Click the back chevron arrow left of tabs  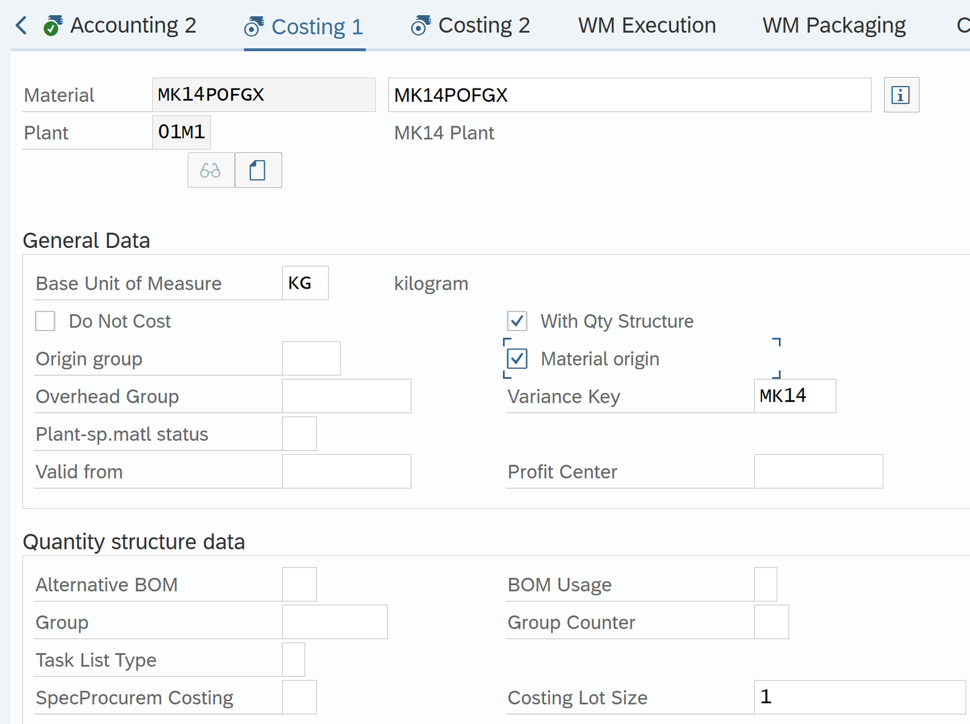coord(21,25)
